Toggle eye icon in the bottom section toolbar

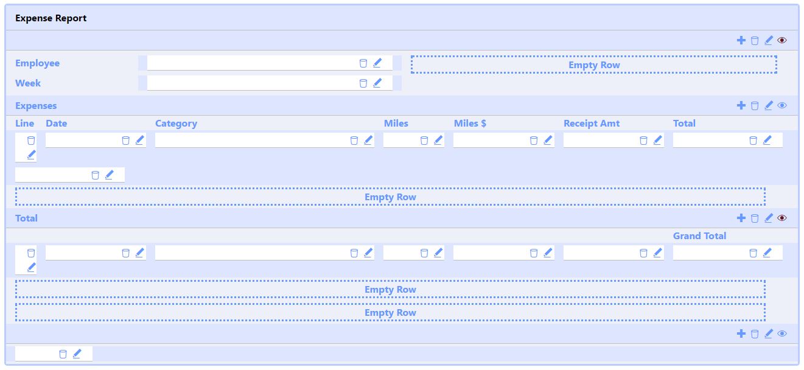click(x=782, y=333)
